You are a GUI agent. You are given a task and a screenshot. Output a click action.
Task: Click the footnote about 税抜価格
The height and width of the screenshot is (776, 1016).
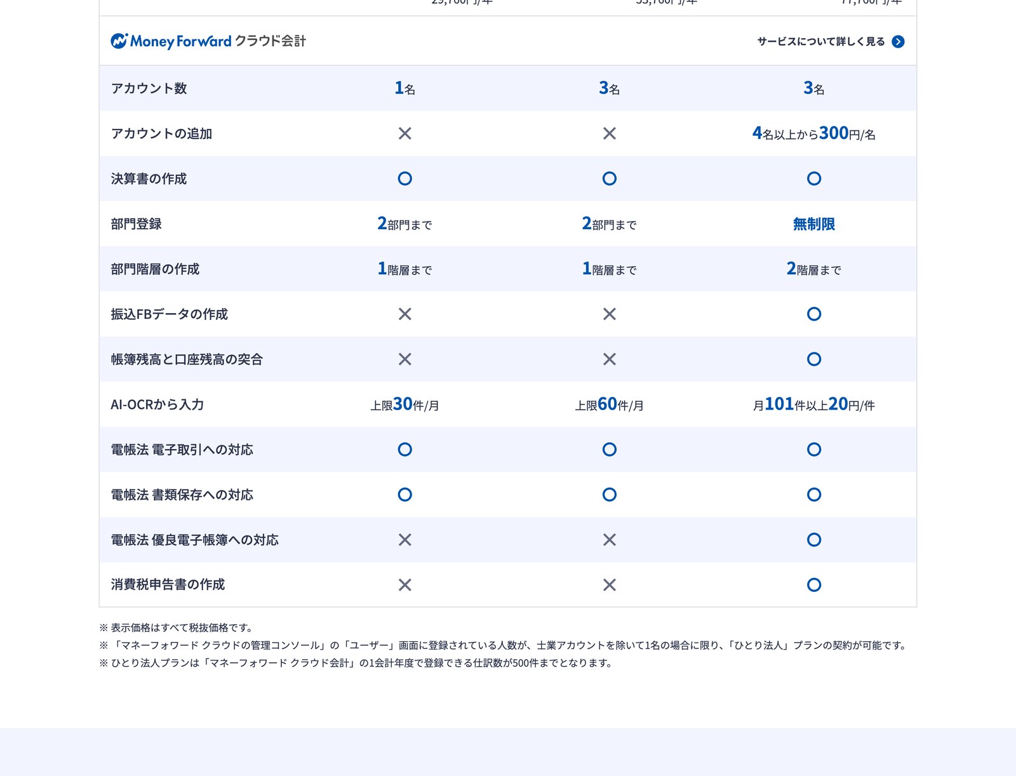click(x=177, y=627)
